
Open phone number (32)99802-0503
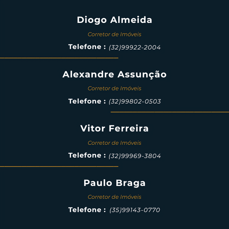click(135, 101)
